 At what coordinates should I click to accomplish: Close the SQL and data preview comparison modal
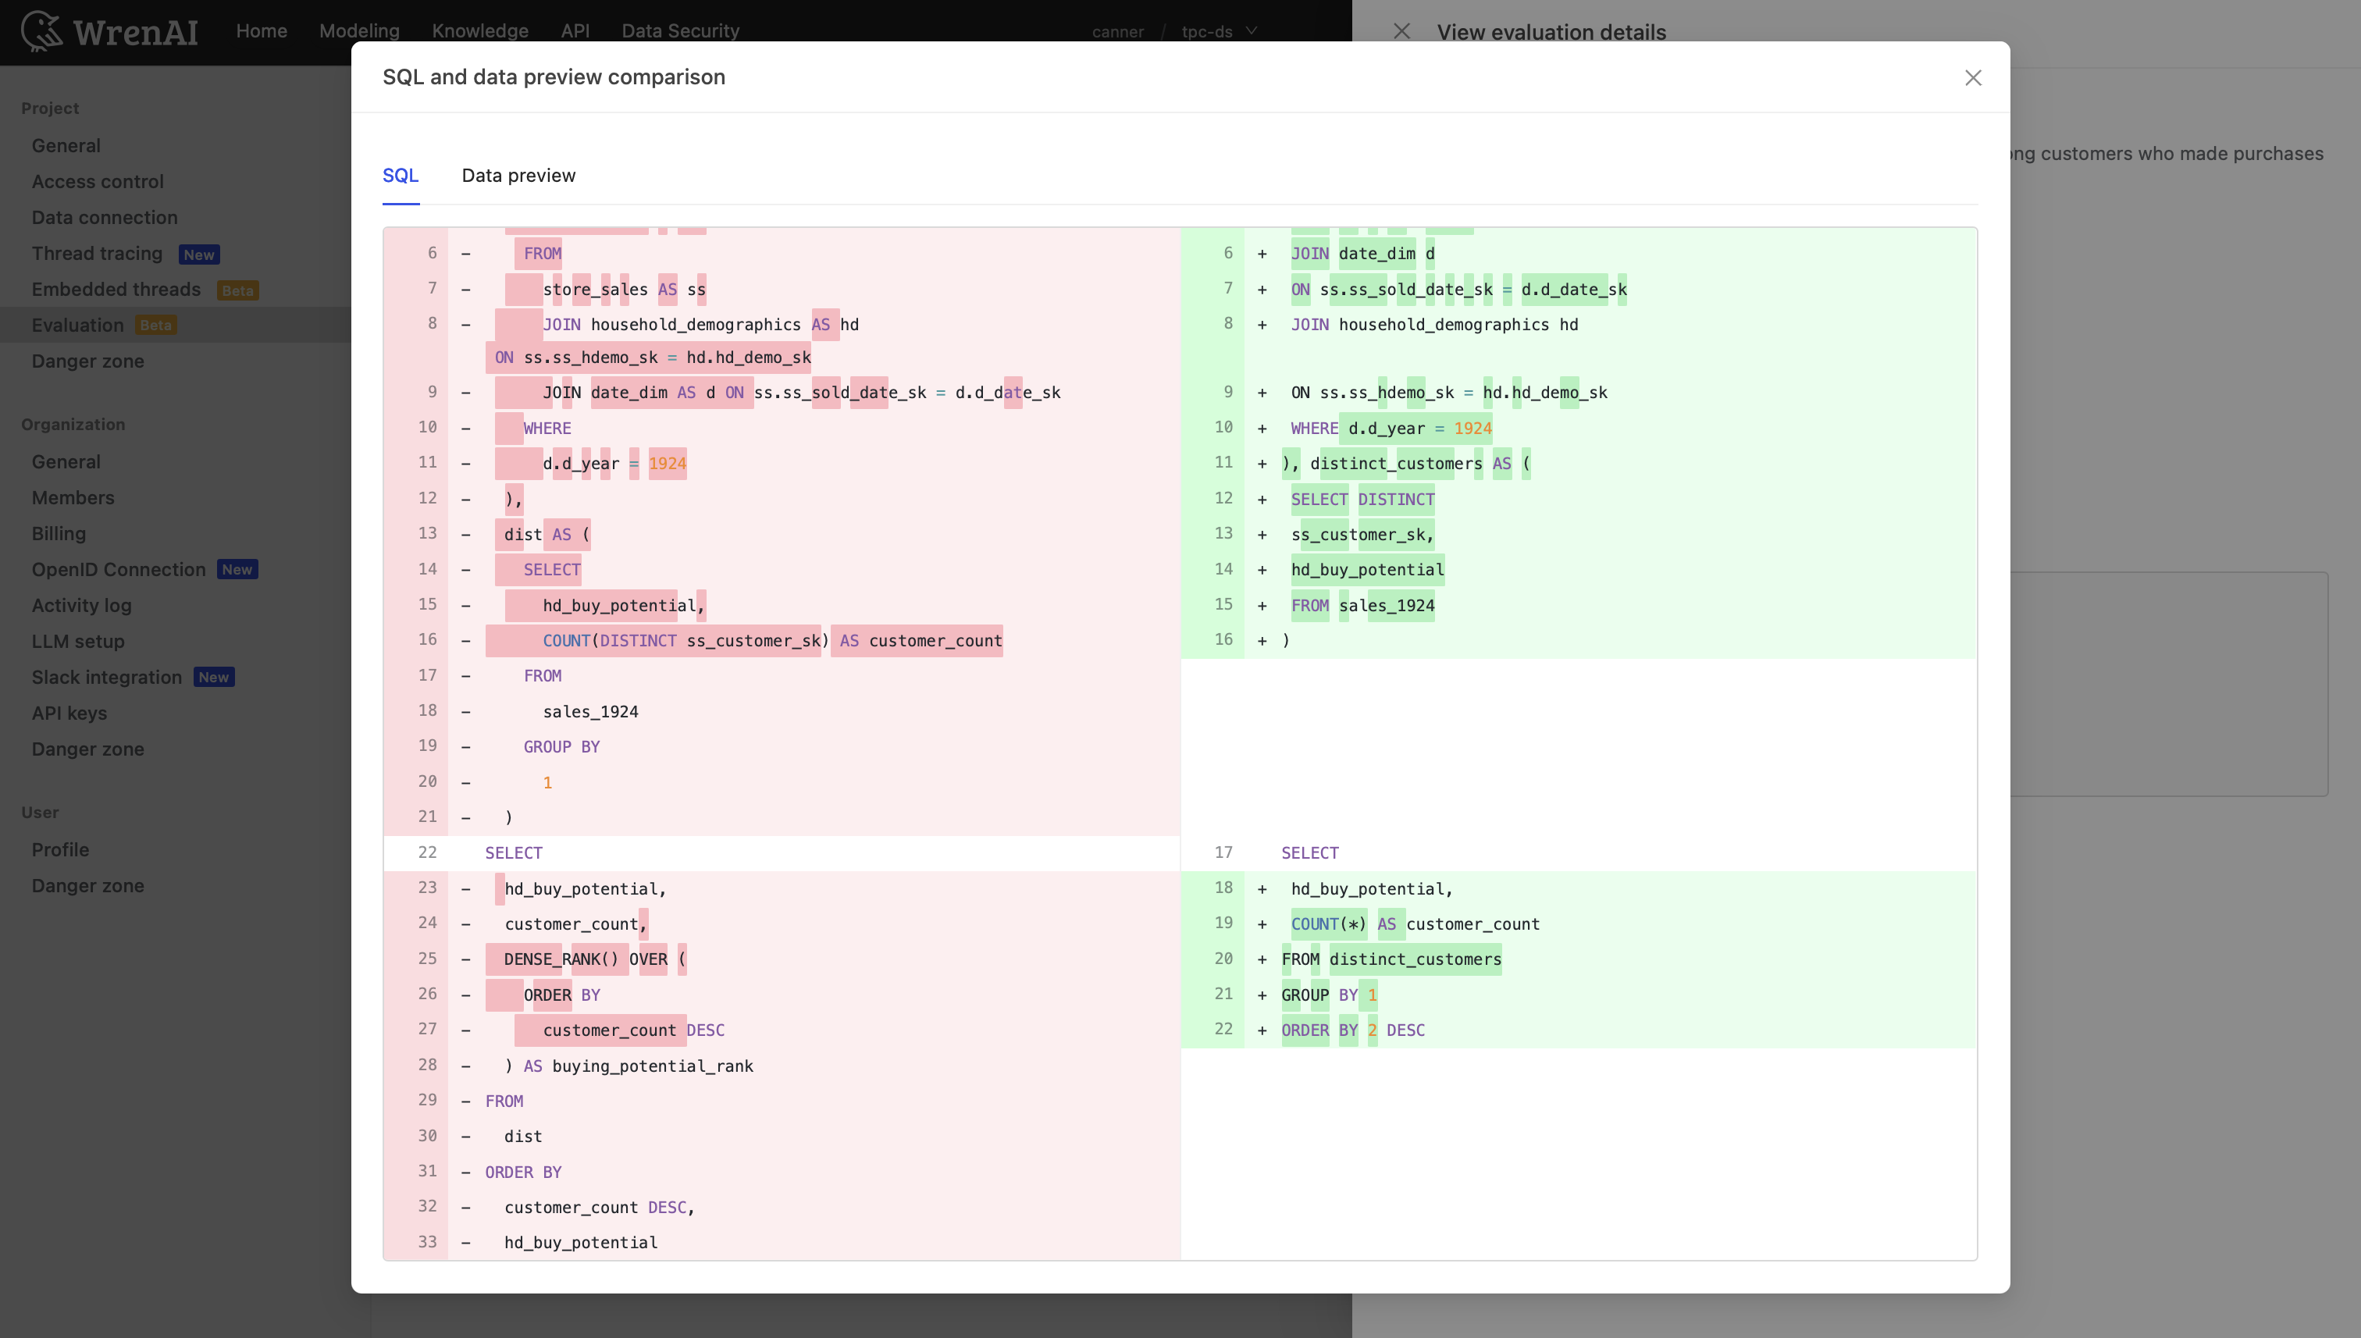click(1972, 78)
